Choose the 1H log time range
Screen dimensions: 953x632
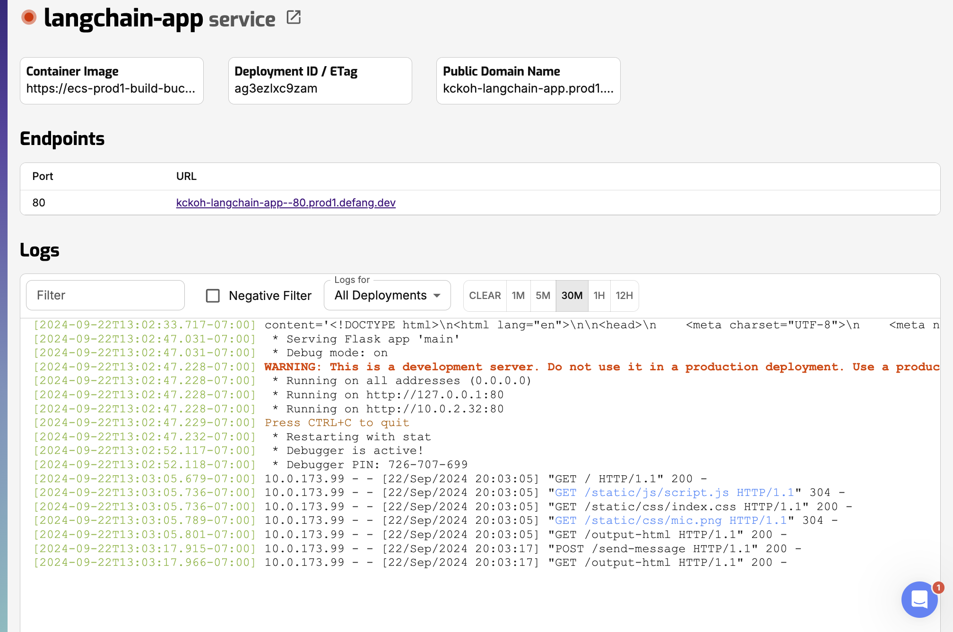(599, 296)
